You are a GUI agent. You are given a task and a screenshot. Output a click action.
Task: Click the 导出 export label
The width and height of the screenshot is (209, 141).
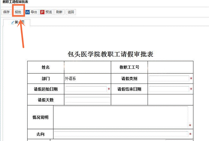tap(34, 12)
